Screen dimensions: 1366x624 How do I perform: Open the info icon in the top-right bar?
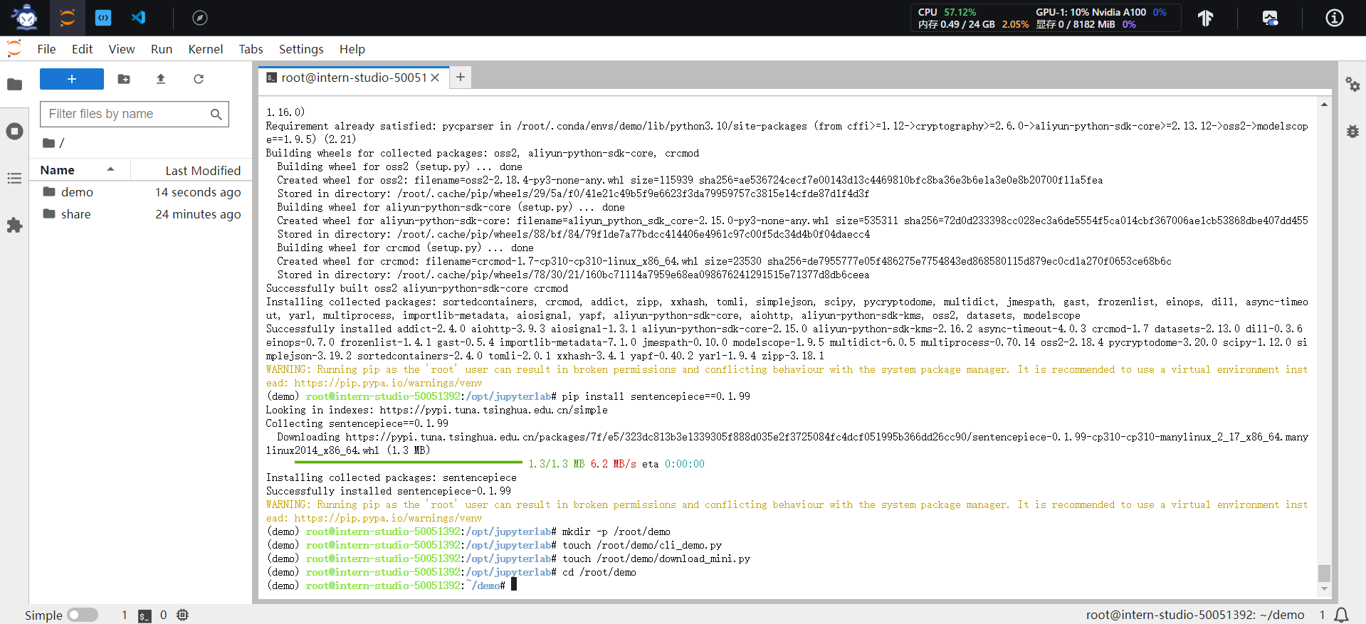coord(1335,18)
